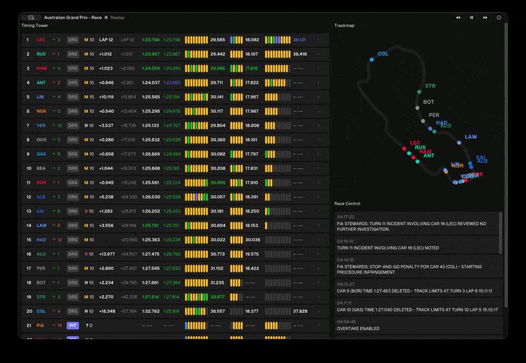
Task: Click the DRS badge for LIN
Action: pyautogui.click(x=73, y=96)
